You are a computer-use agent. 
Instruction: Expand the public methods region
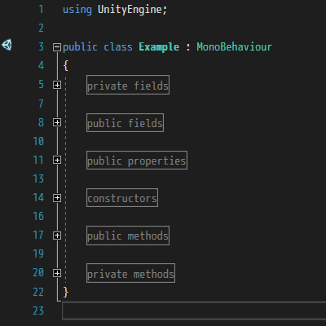pos(57,236)
